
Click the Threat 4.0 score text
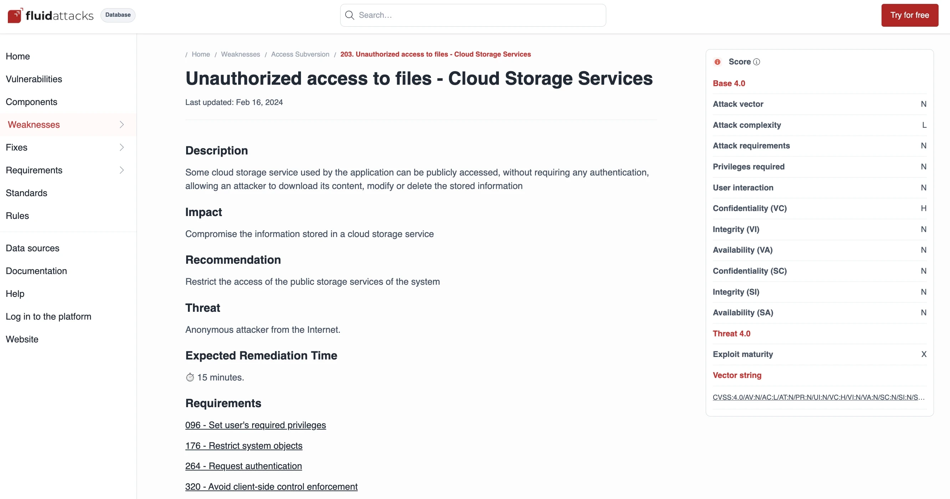tap(731, 334)
